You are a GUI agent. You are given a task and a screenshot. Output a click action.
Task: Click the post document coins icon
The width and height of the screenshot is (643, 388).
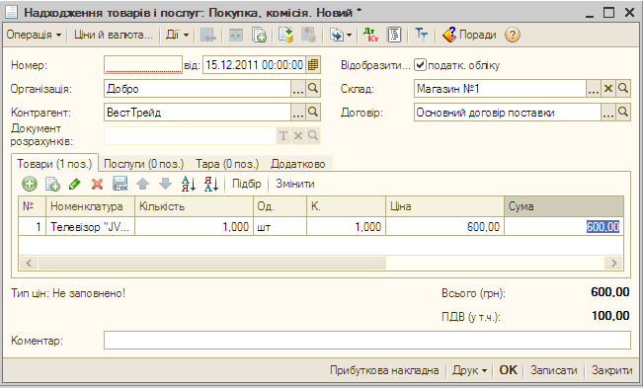(285, 35)
